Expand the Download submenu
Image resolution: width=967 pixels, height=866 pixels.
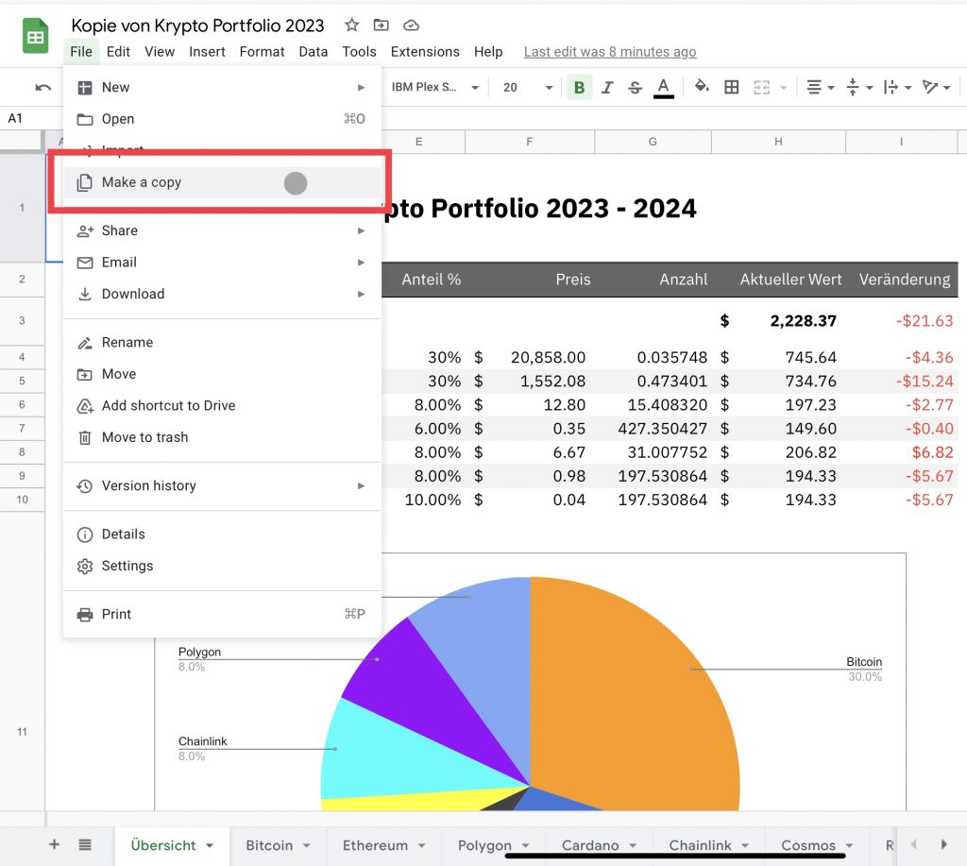tap(222, 295)
